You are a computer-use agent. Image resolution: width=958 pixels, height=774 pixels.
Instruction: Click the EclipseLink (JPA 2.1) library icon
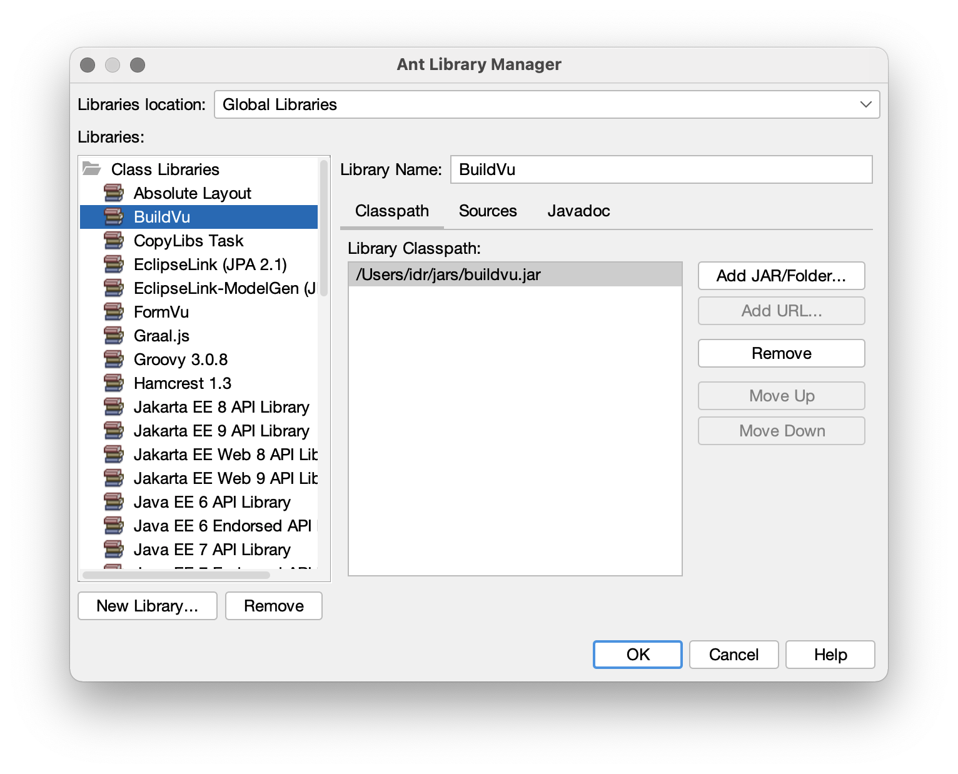coord(115,264)
